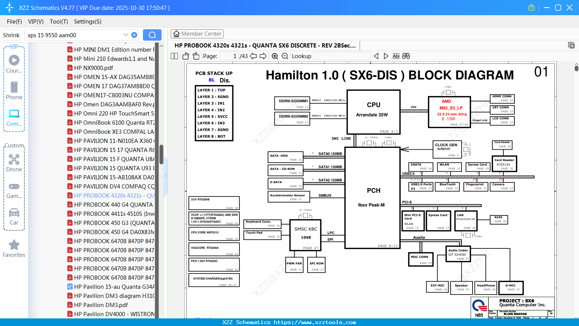Click the Shrink button

click(x=11, y=35)
